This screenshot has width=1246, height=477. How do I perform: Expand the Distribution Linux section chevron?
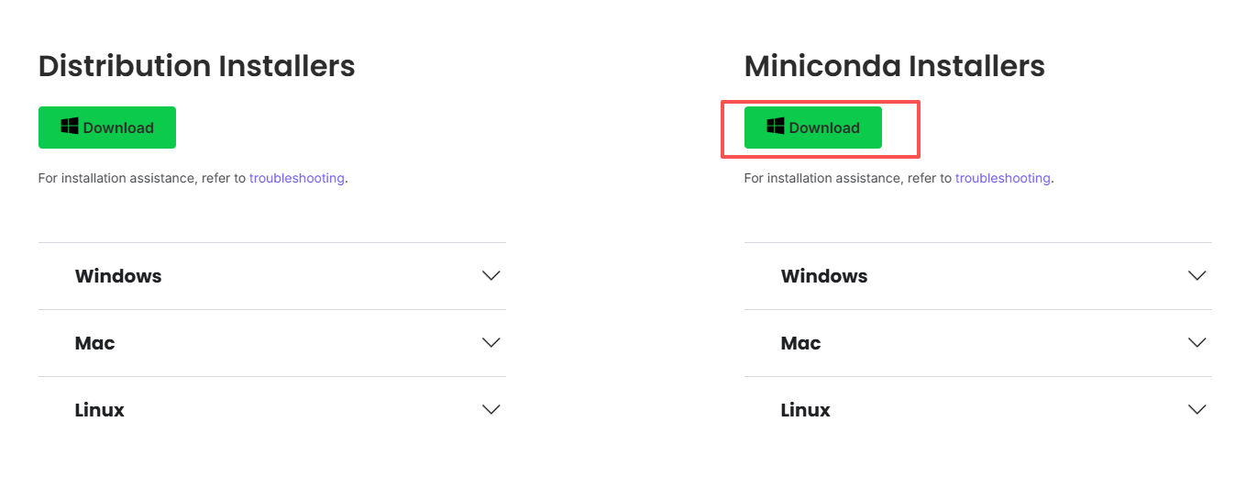click(x=491, y=410)
